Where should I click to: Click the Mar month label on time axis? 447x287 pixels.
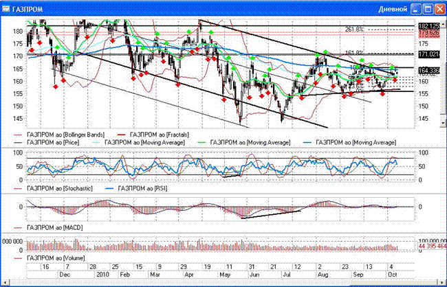(155, 275)
